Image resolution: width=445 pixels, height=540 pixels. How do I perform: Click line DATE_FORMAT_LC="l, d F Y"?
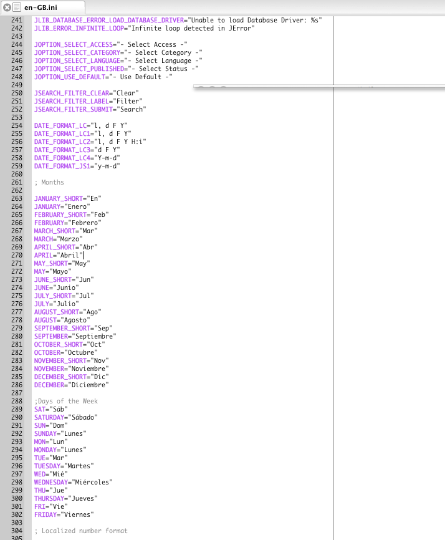click(x=81, y=126)
